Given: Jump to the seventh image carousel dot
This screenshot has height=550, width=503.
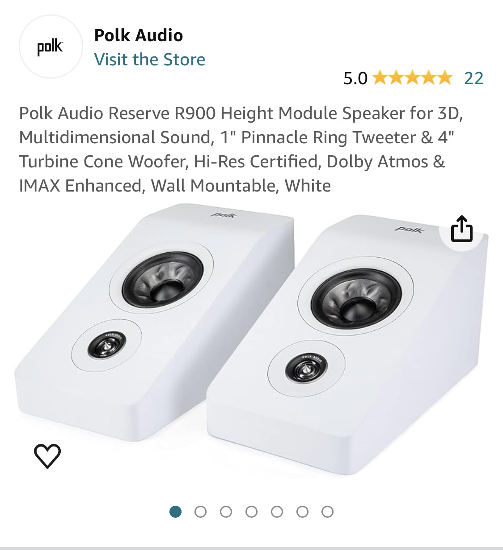Looking at the screenshot, I should point(328,512).
